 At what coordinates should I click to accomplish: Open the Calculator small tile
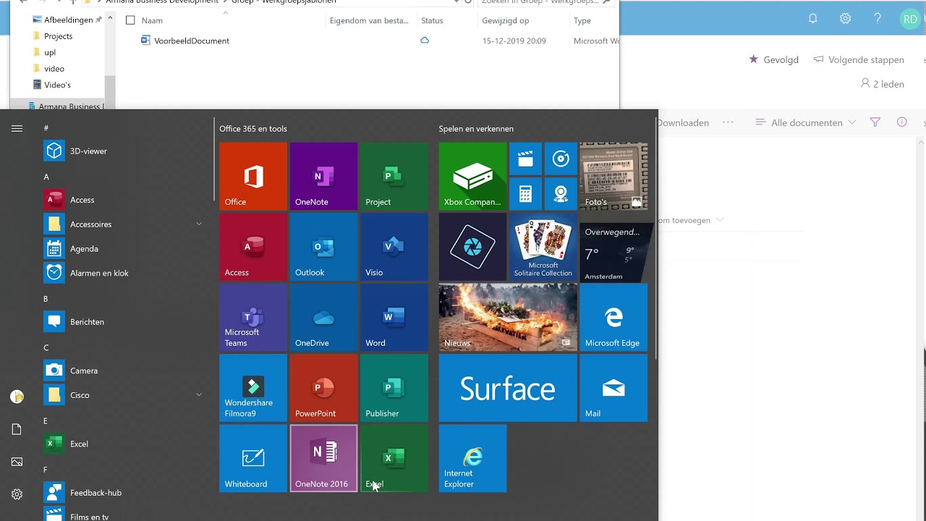click(x=525, y=194)
